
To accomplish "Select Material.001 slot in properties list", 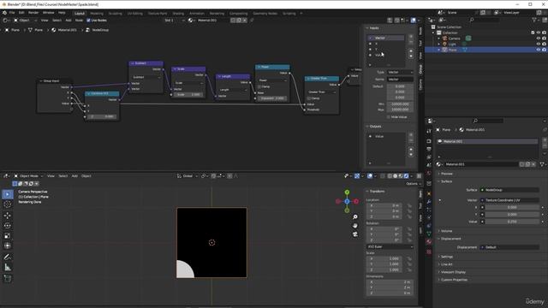I will (487, 141).
